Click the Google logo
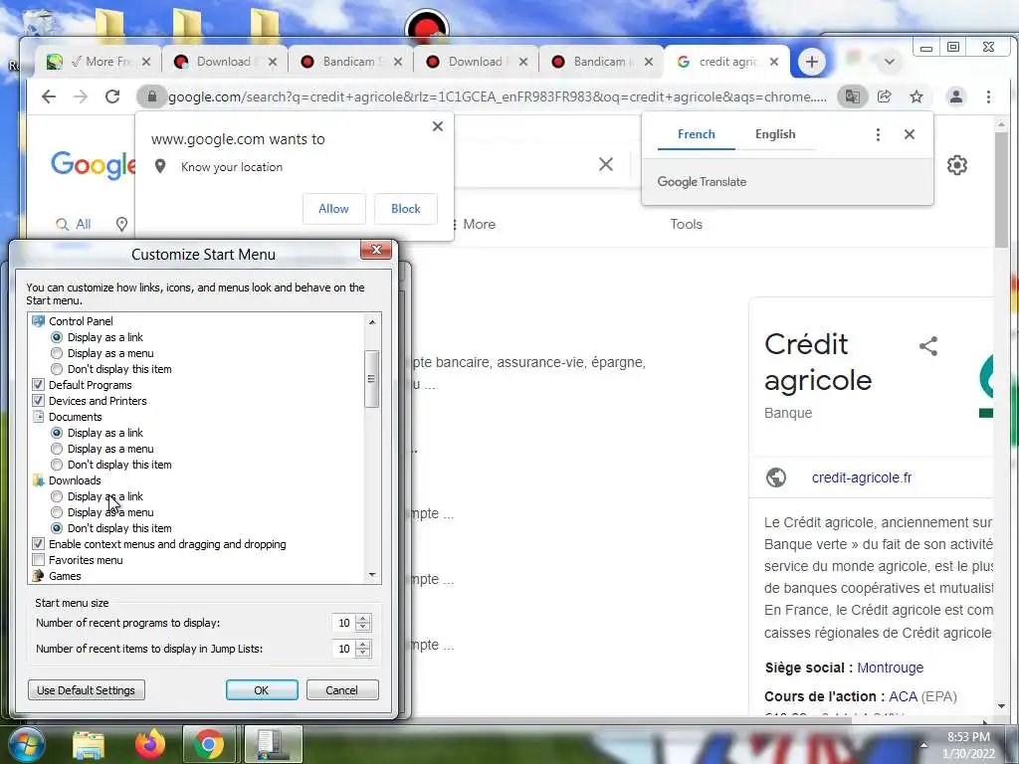Screen dimensions: 1019x764 pyautogui.click(x=93, y=165)
